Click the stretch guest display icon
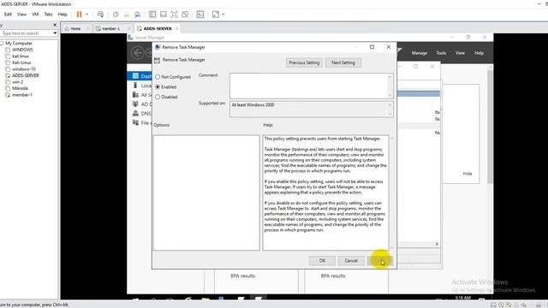Viewport: 548px width, 308px height. [x=216, y=15]
